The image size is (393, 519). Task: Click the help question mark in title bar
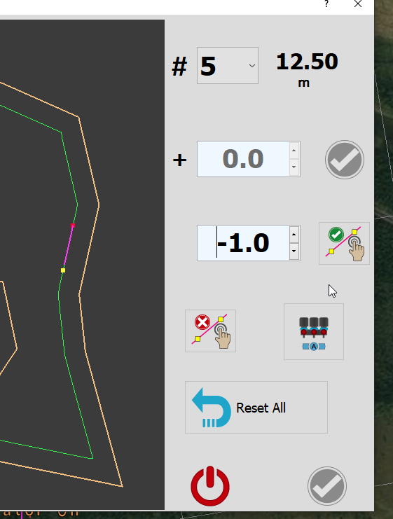326,4
